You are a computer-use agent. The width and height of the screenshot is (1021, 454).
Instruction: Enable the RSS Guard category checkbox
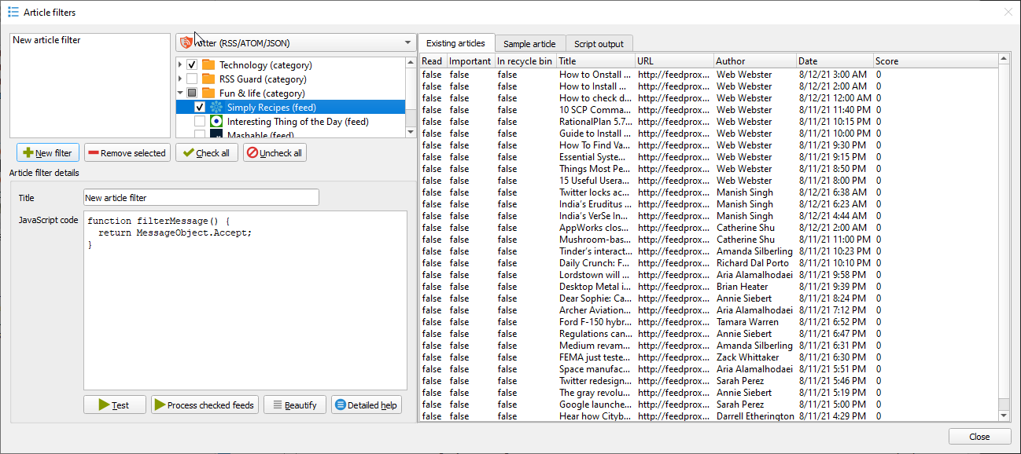(x=192, y=79)
